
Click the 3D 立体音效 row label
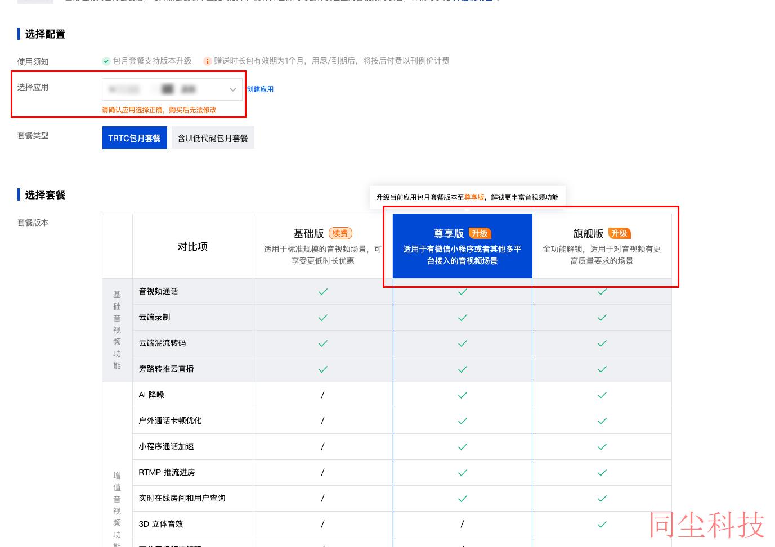(161, 524)
